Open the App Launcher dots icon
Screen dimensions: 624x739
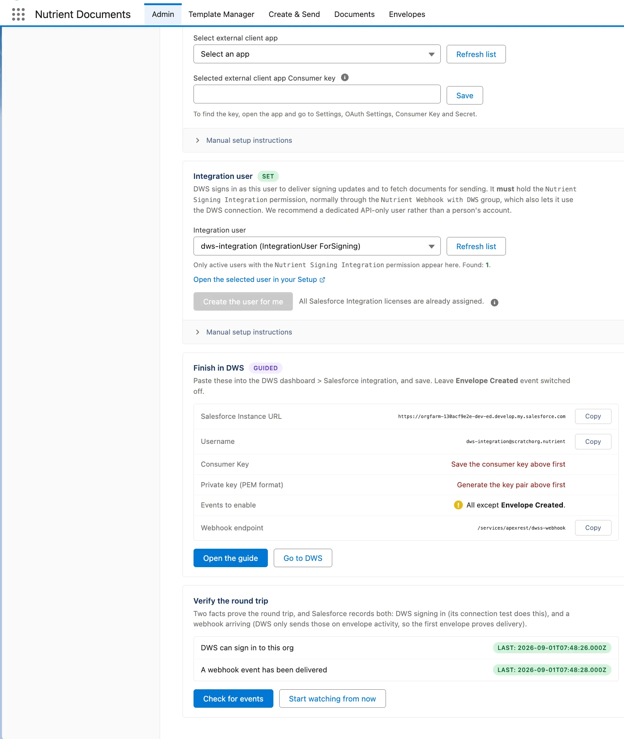pos(18,14)
